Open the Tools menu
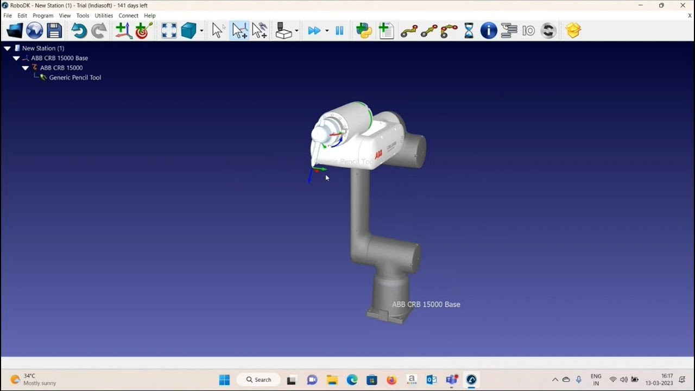Viewport: 695px width, 391px height. 83,16
